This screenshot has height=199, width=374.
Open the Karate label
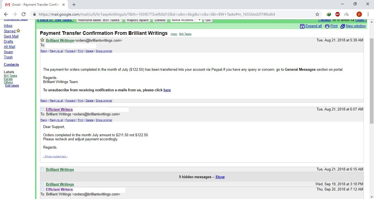click(x=8, y=79)
